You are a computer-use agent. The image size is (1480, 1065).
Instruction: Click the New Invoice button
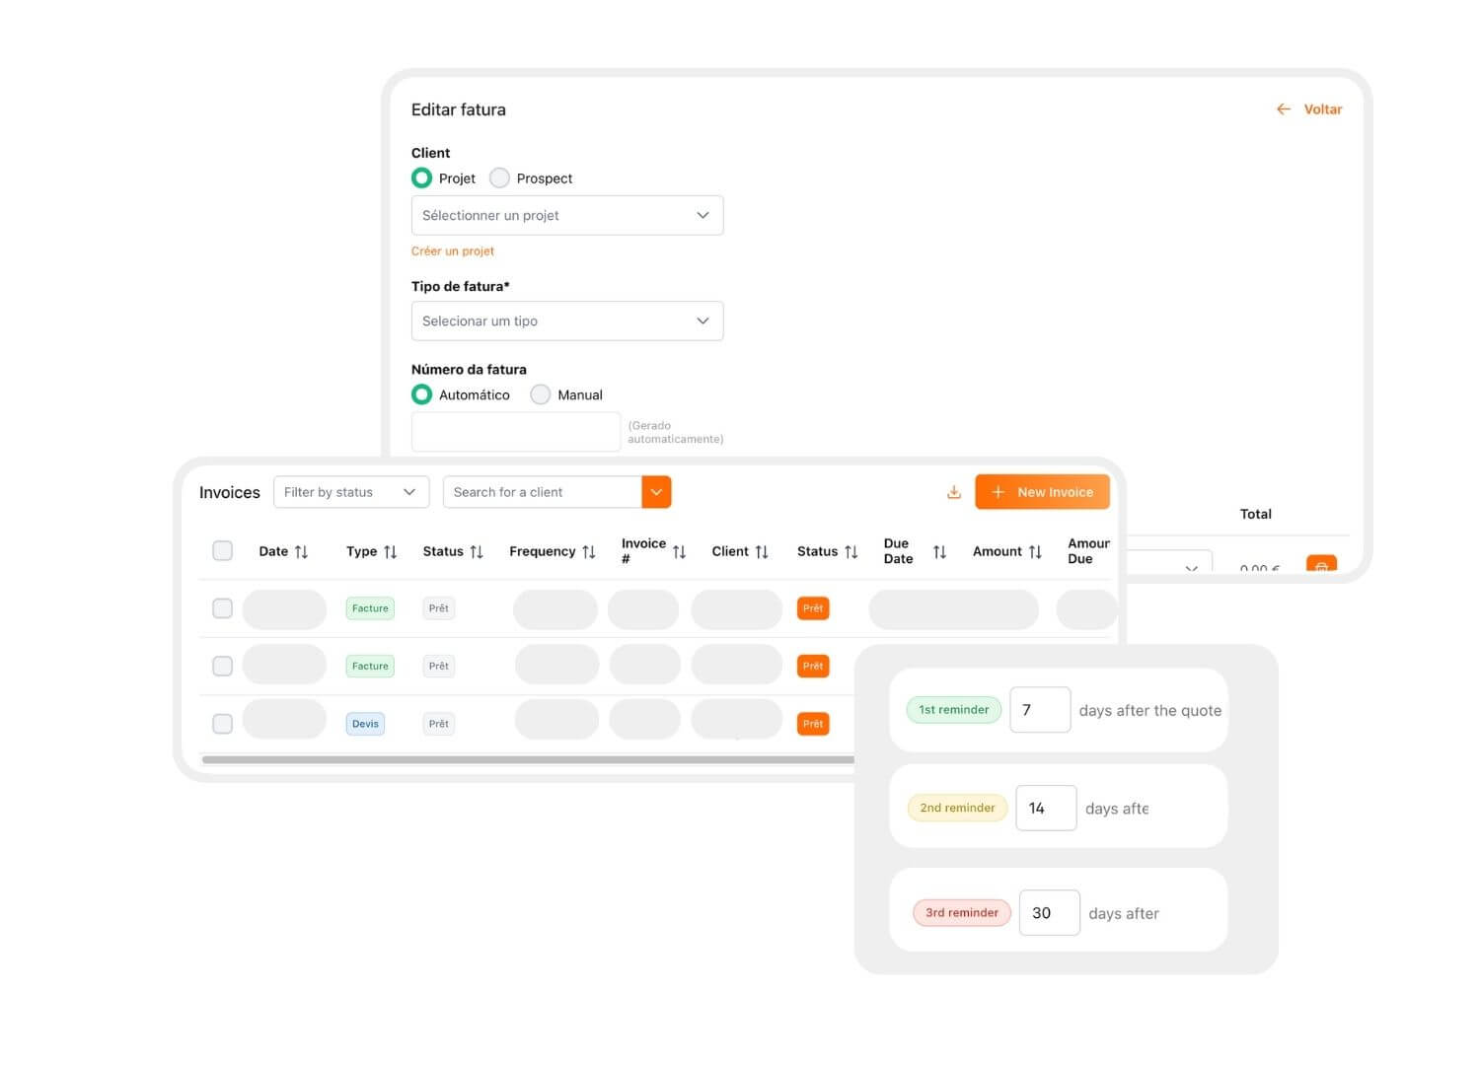[x=1042, y=492]
